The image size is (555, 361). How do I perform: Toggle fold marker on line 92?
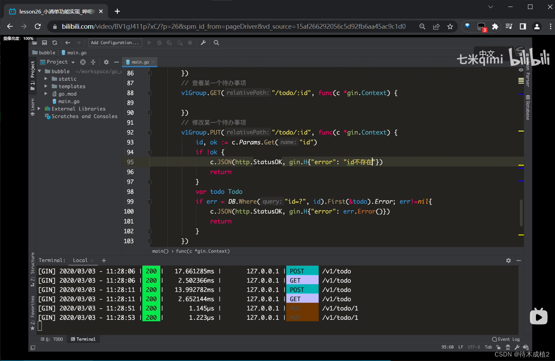pyautogui.click(x=150, y=133)
